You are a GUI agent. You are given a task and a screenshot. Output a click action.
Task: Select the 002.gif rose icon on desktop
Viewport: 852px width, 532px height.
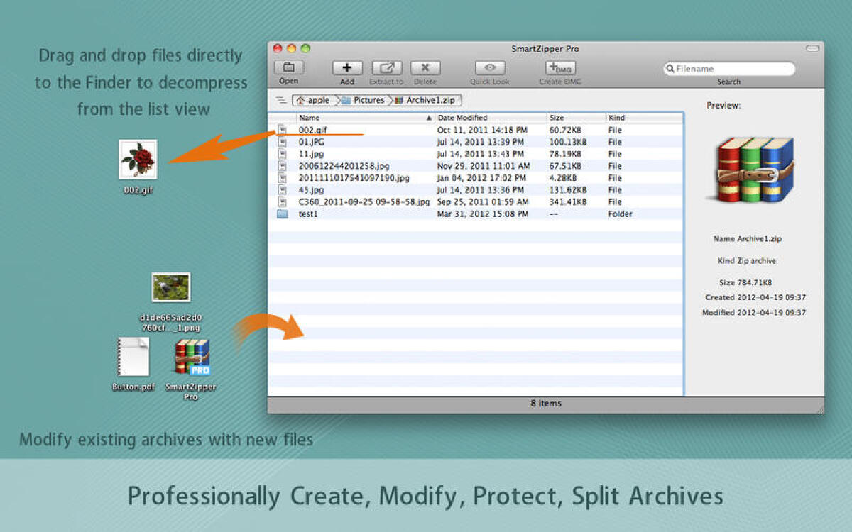tap(138, 157)
